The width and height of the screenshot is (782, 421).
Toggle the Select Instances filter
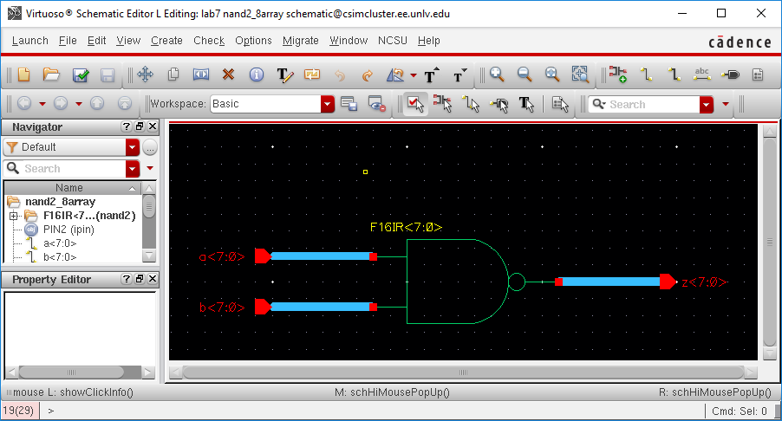pyautogui.click(x=442, y=104)
